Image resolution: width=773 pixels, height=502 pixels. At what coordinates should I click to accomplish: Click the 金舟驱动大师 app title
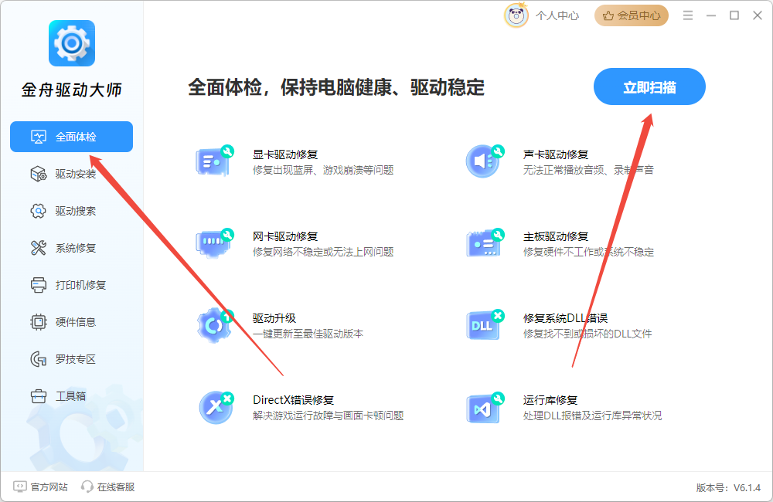[x=71, y=90]
